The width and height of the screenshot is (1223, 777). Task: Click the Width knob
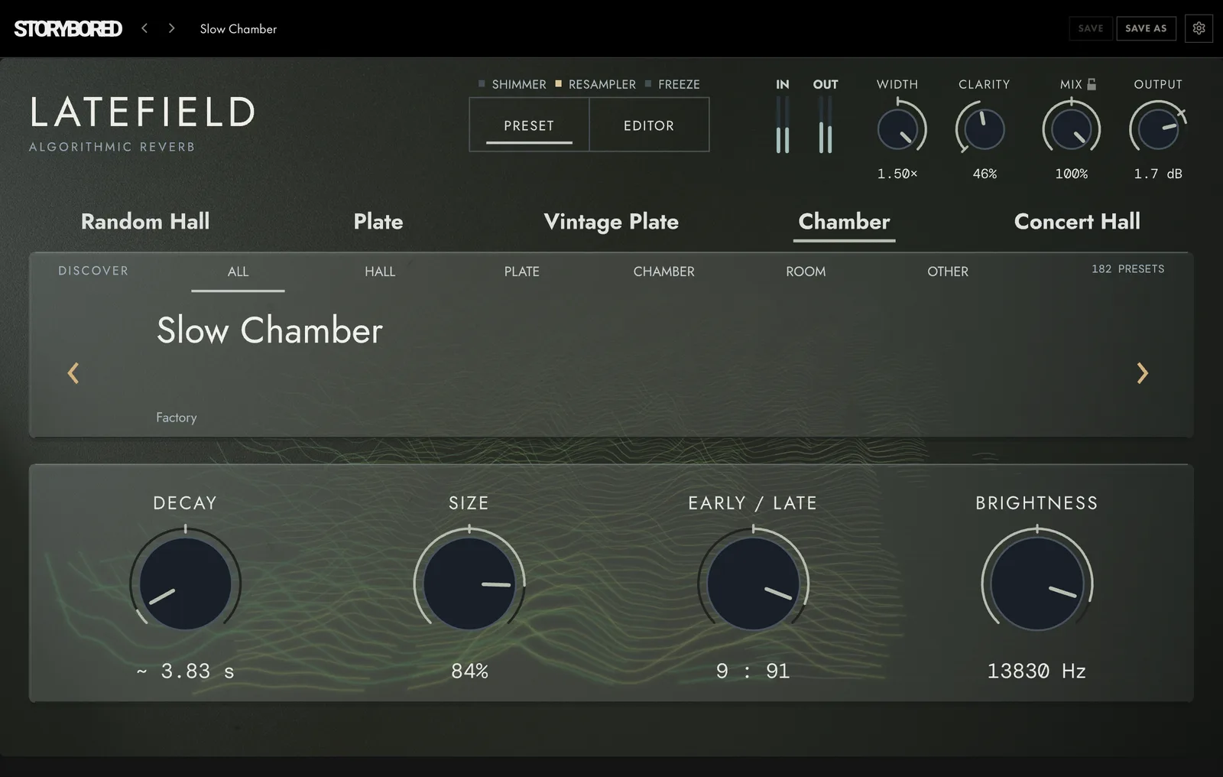(x=898, y=128)
